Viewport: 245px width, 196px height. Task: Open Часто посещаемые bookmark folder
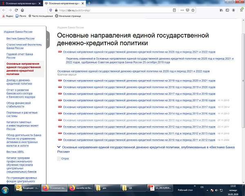pos(40,16)
